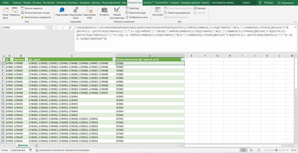Open Специальные возможности accessibility check

pyautogui.click(x=62, y=150)
